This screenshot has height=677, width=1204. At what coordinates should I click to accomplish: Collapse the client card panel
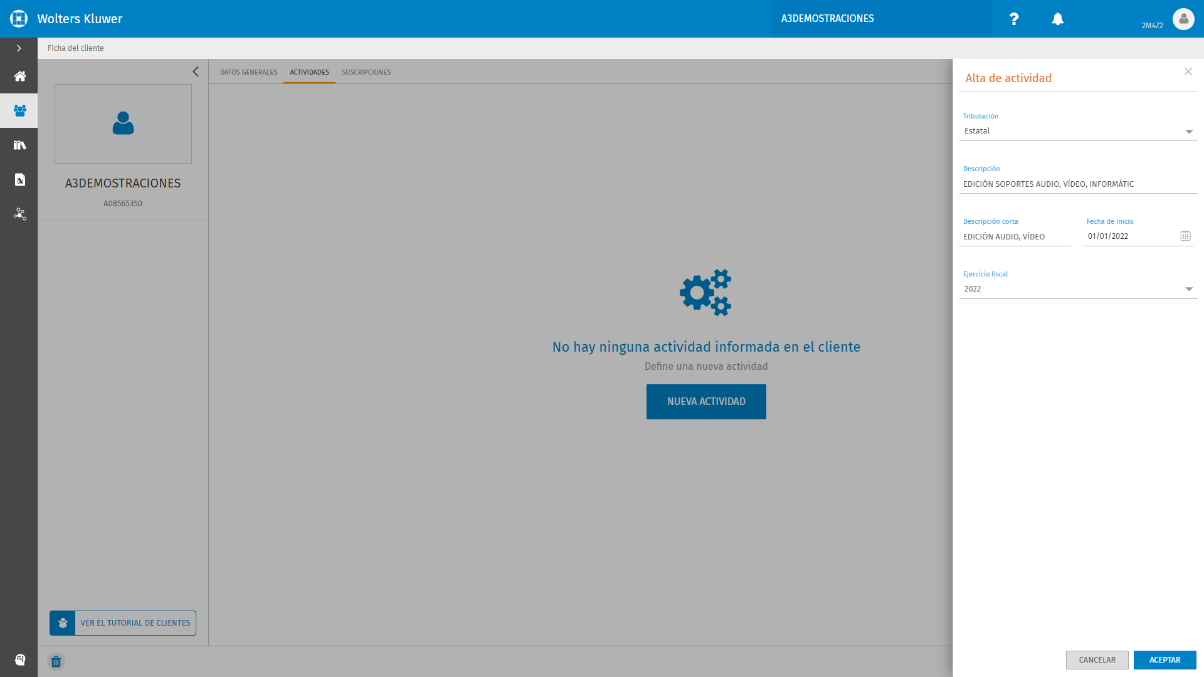point(195,71)
